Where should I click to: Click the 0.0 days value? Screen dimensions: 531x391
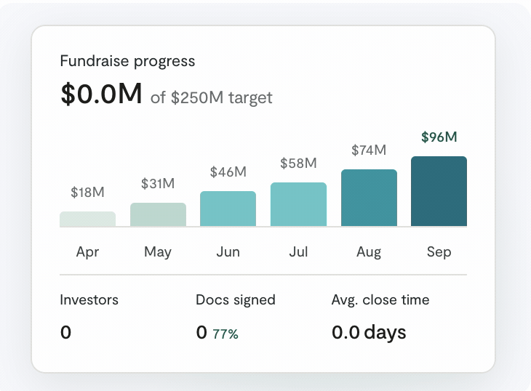click(x=369, y=332)
